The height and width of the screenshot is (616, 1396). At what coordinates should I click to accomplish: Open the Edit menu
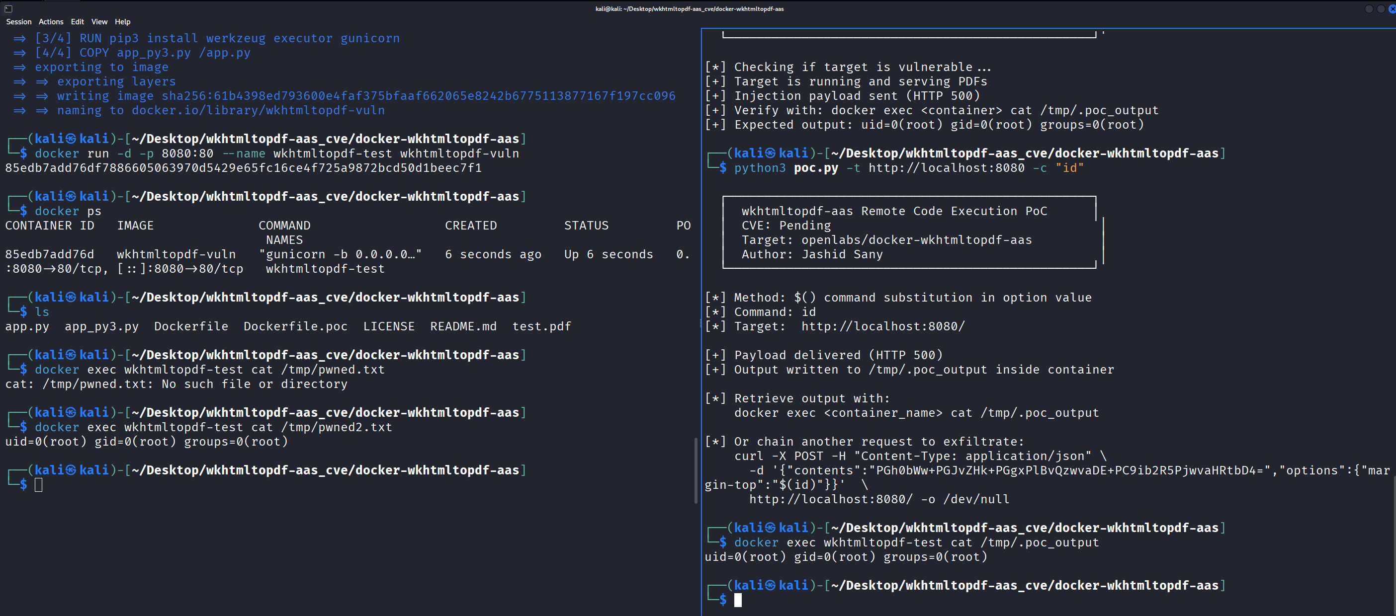[x=77, y=22]
